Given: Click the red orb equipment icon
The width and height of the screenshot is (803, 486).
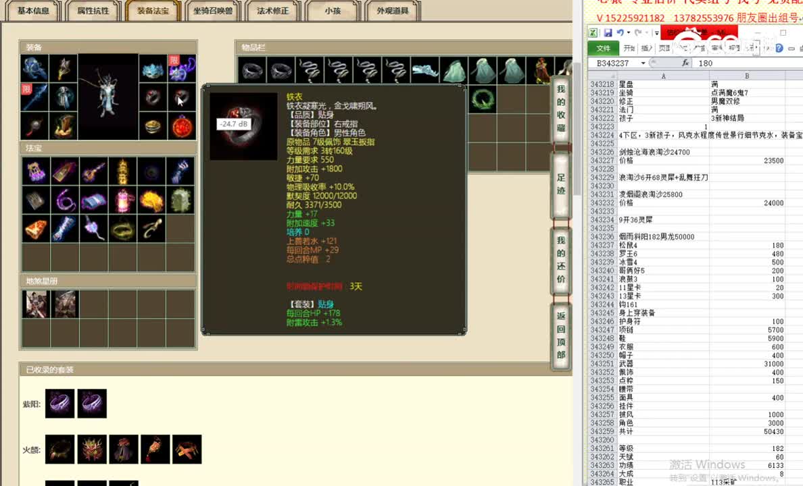Looking at the screenshot, I should coord(182,126).
